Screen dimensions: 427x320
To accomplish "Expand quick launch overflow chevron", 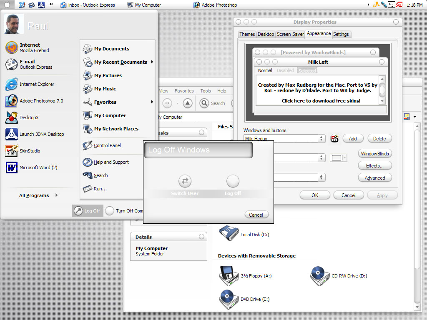I will point(51,4).
